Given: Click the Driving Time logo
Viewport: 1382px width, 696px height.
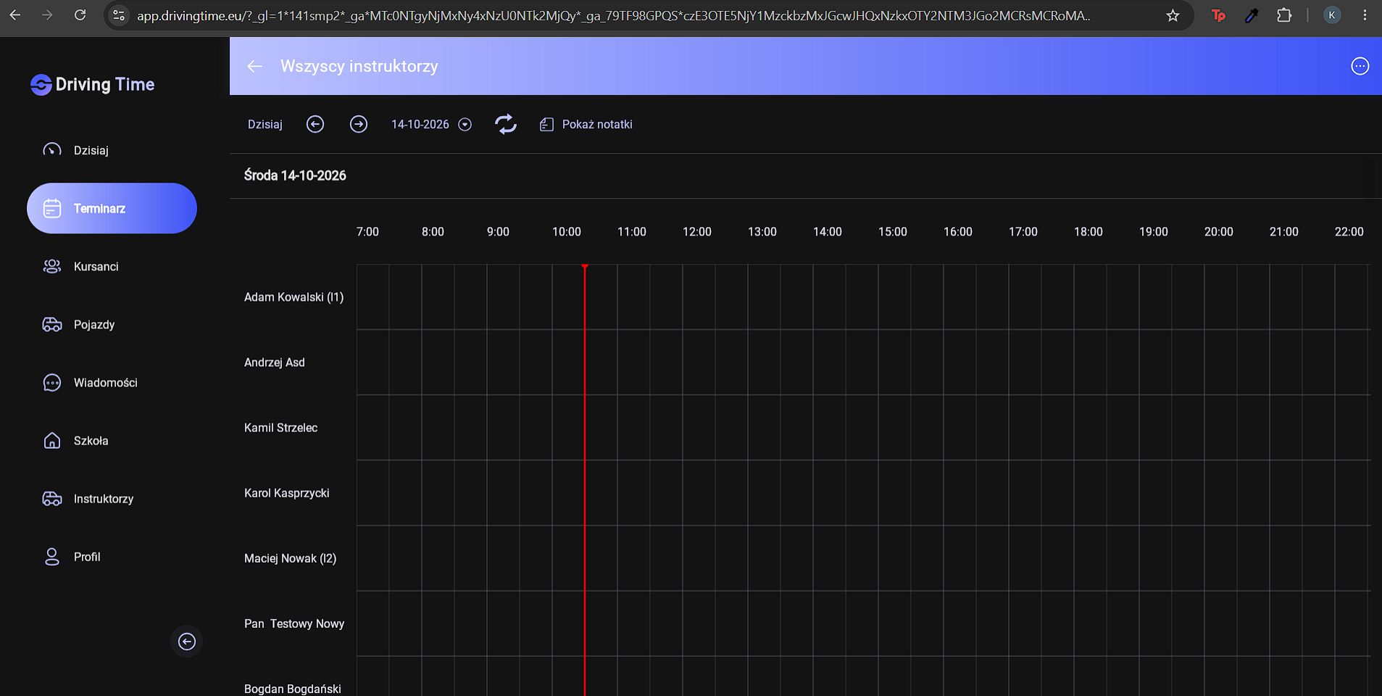Looking at the screenshot, I should click(x=93, y=84).
